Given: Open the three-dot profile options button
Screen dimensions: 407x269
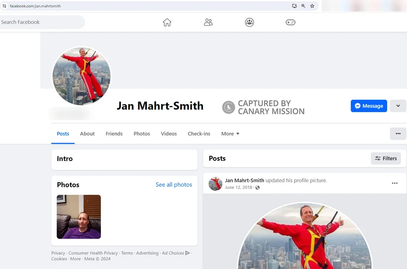Looking at the screenshot, I should [x=398, y=133].
